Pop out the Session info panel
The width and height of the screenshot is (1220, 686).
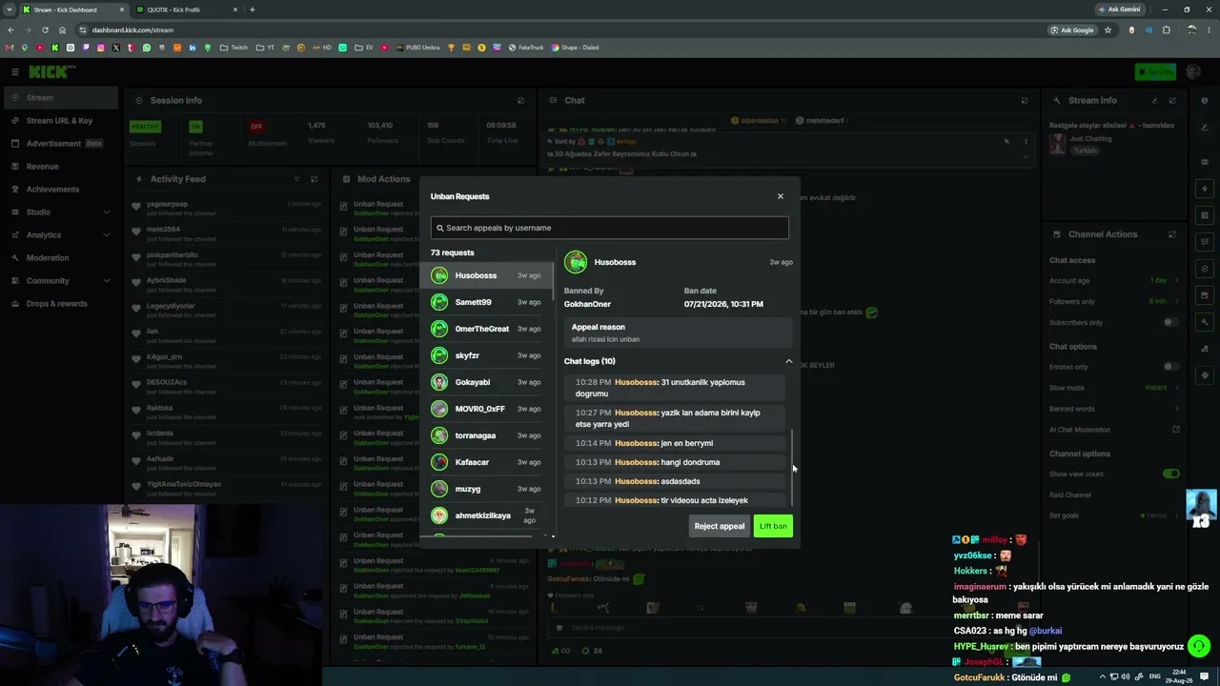[520, 100]
